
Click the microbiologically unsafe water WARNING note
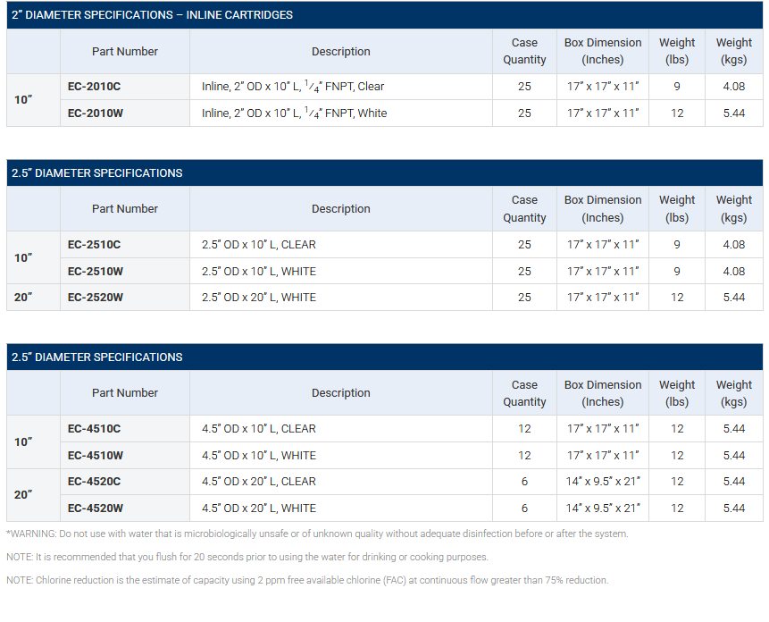pos(317,534)
